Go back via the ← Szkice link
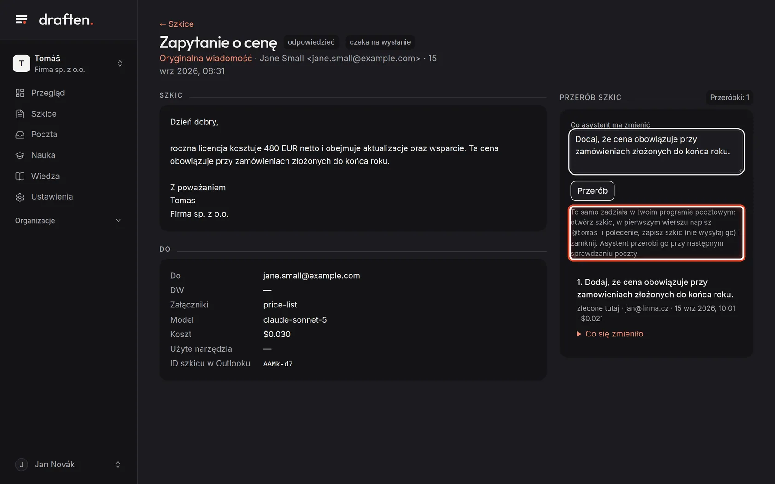 pos(176,24)
